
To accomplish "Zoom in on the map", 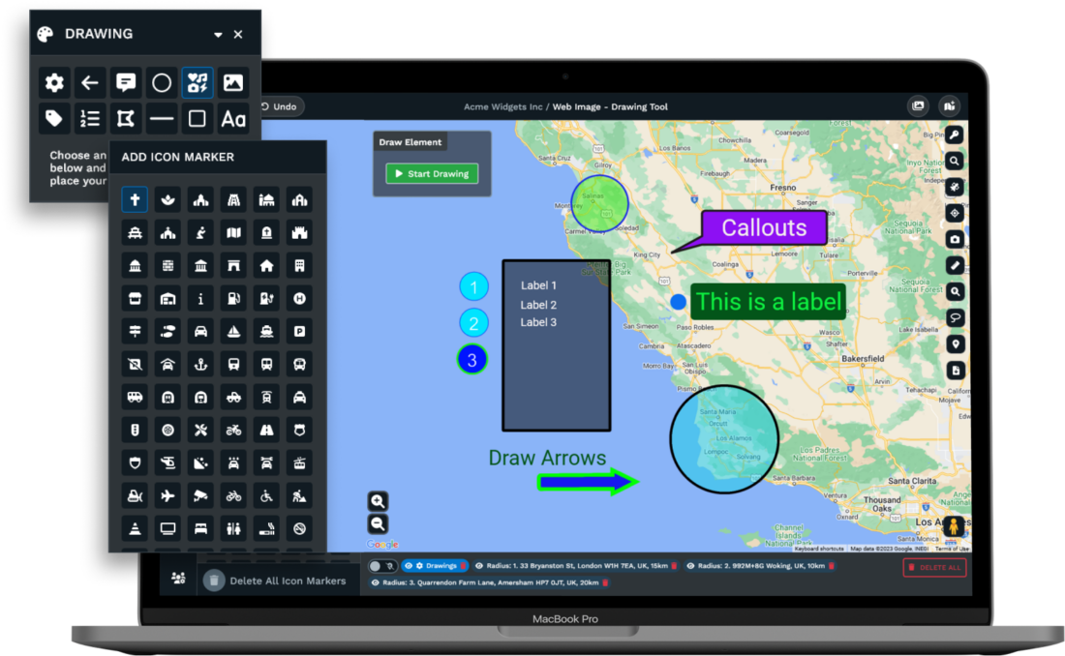I will [379, 501].
